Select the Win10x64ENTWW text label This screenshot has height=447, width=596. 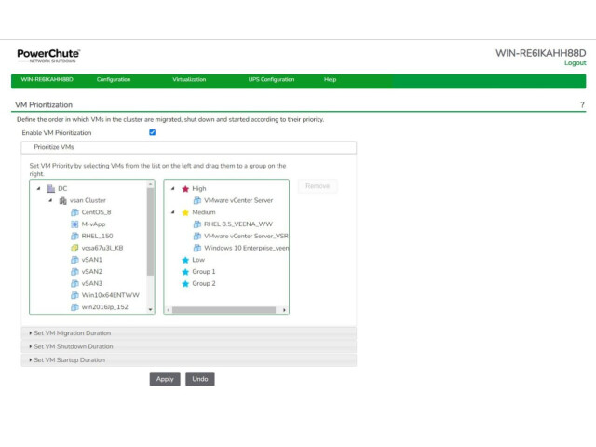(111, 295)
